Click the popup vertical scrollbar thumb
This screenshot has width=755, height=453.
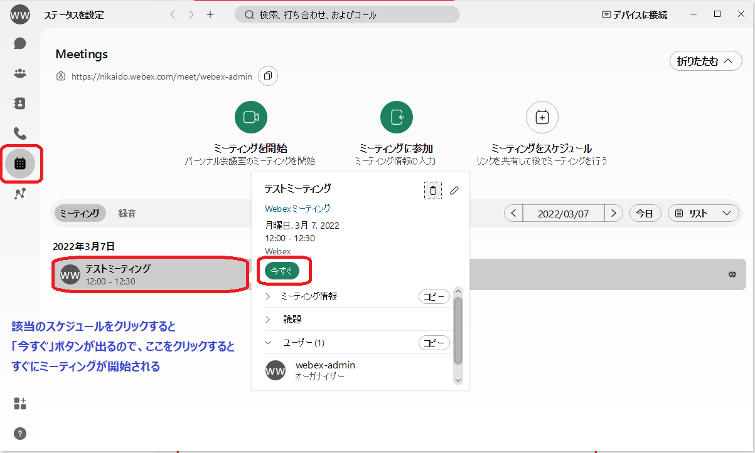[x=458, y=330]
